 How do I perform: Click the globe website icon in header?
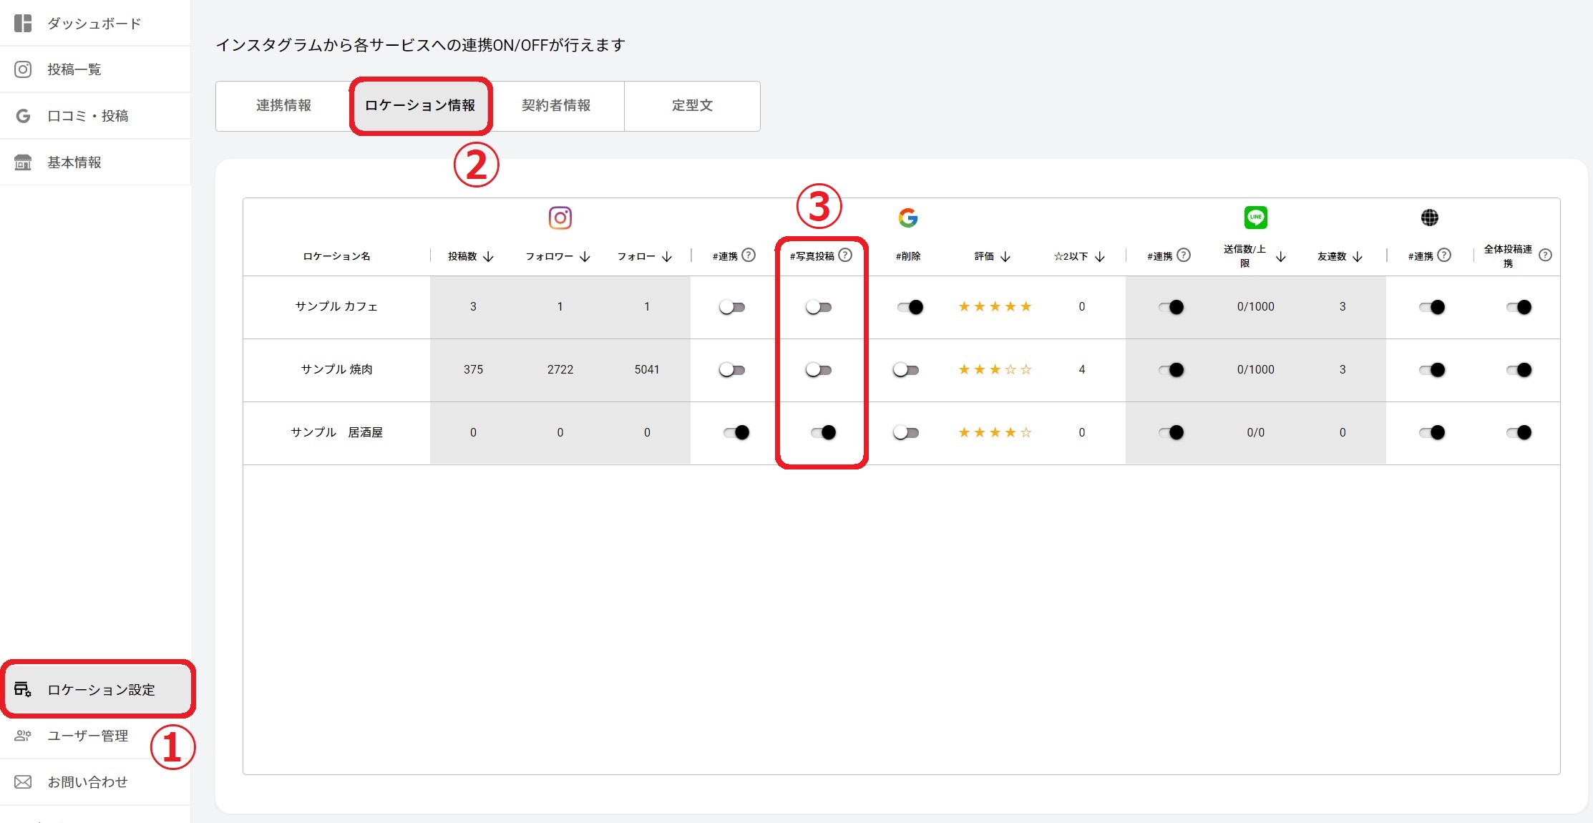tap(1429, 218)
